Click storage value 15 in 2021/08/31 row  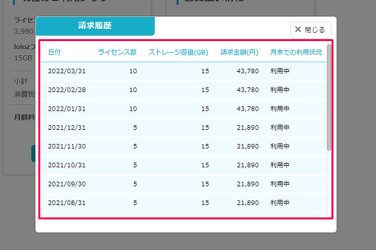point(205,203)
